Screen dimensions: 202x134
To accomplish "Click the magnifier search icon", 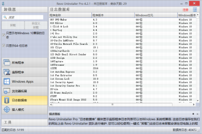I will coord(5,17).
